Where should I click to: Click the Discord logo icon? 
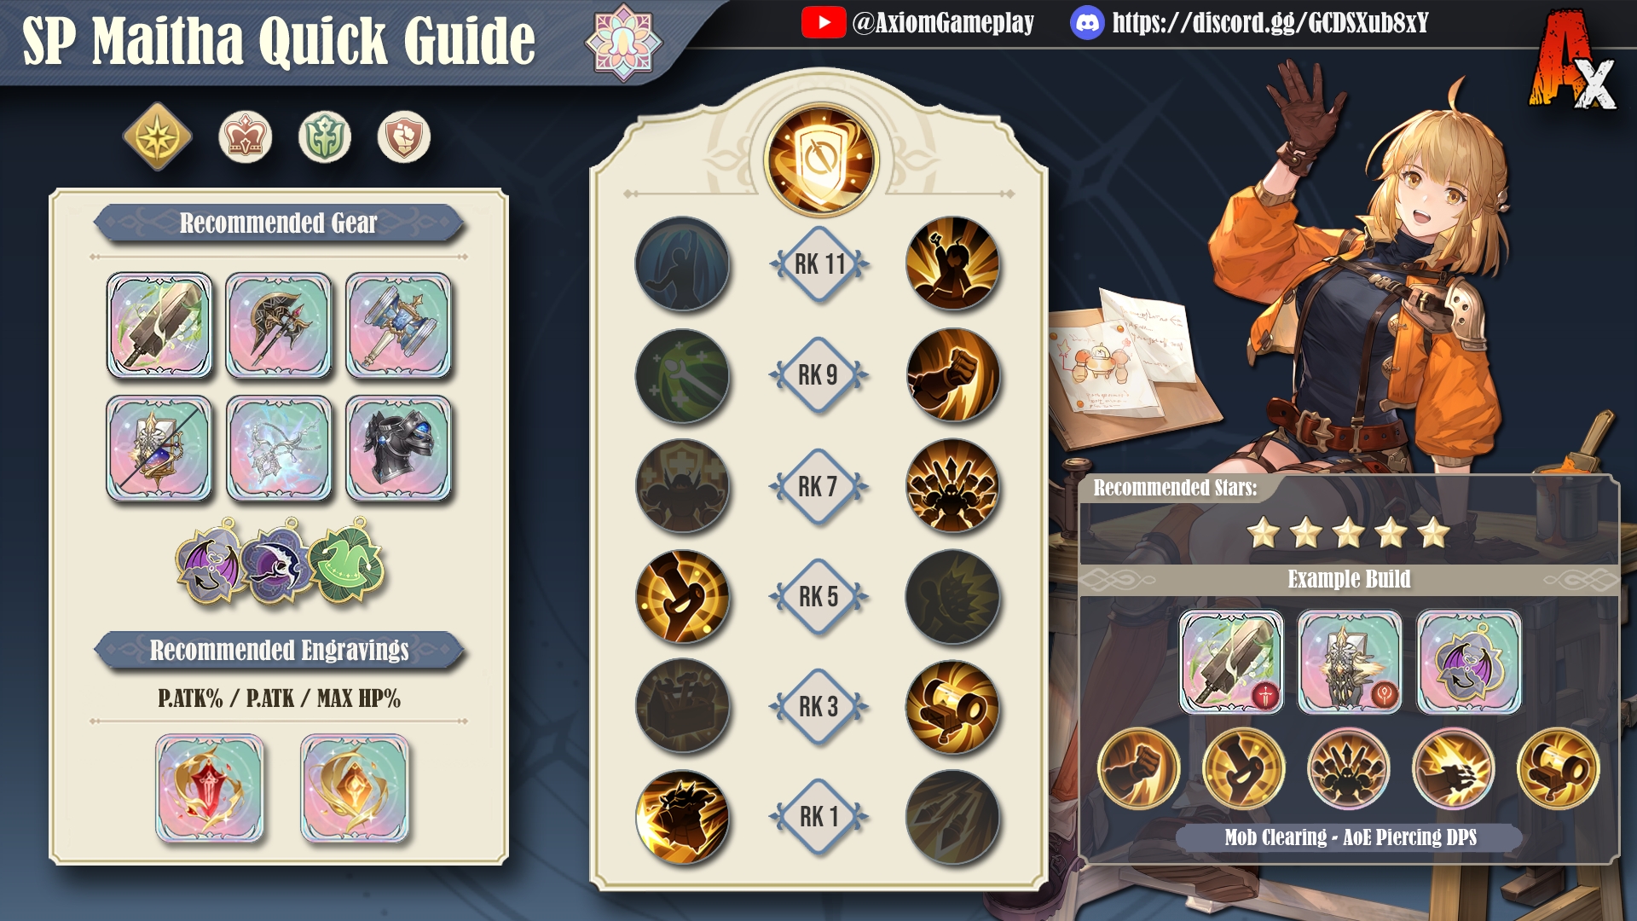(x=1087, y=23)
